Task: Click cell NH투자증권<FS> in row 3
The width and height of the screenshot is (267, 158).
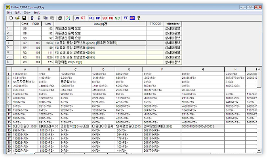Action: (25, 82)
